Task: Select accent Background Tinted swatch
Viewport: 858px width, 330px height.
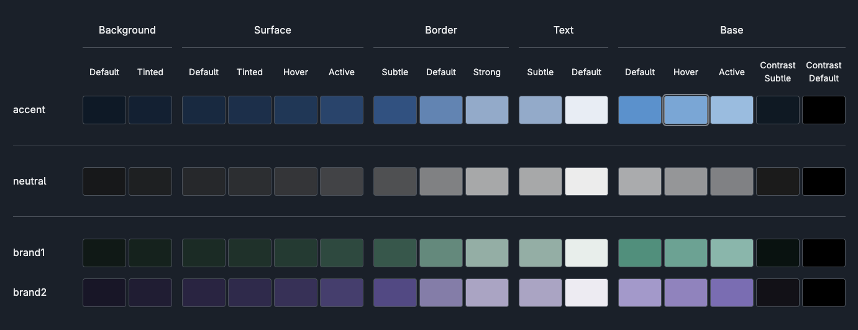Action: click(x=150, y=110)
